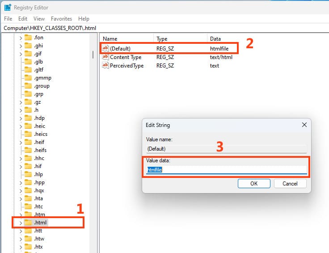This screenshot has height=253, width=329.
Task: Click the .hta key folder icon
Action: pos(28,198)
